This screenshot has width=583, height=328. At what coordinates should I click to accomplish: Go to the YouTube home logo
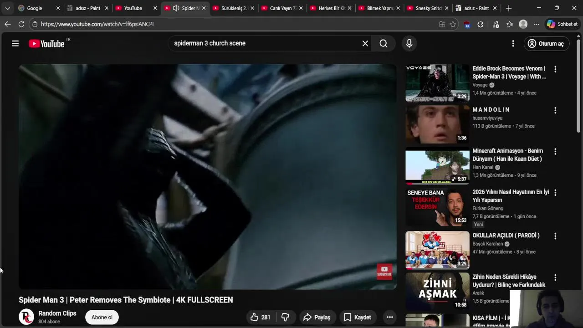[x=46, y=44]
